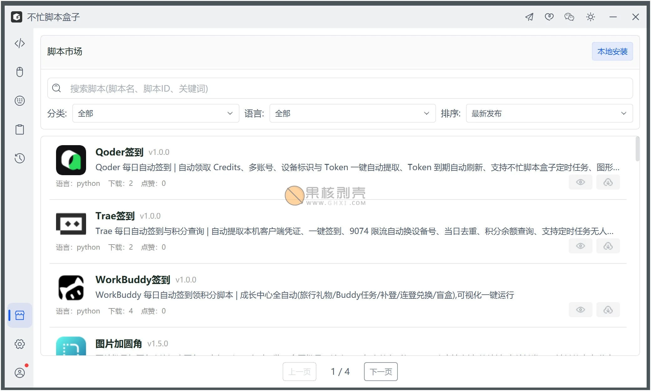Click the Qoder签到 script thumbnail
This screenshot has width=651, height=391.
coord(71,160)
